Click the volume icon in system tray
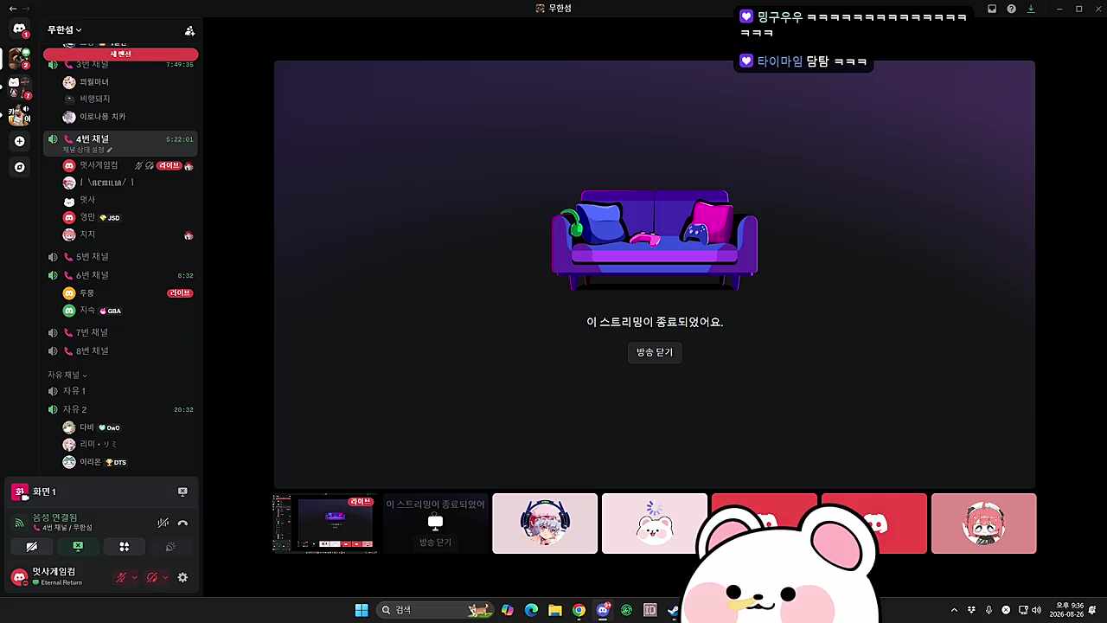The width and height of the screenshot is (1107, 623). tap(1036, 610)
